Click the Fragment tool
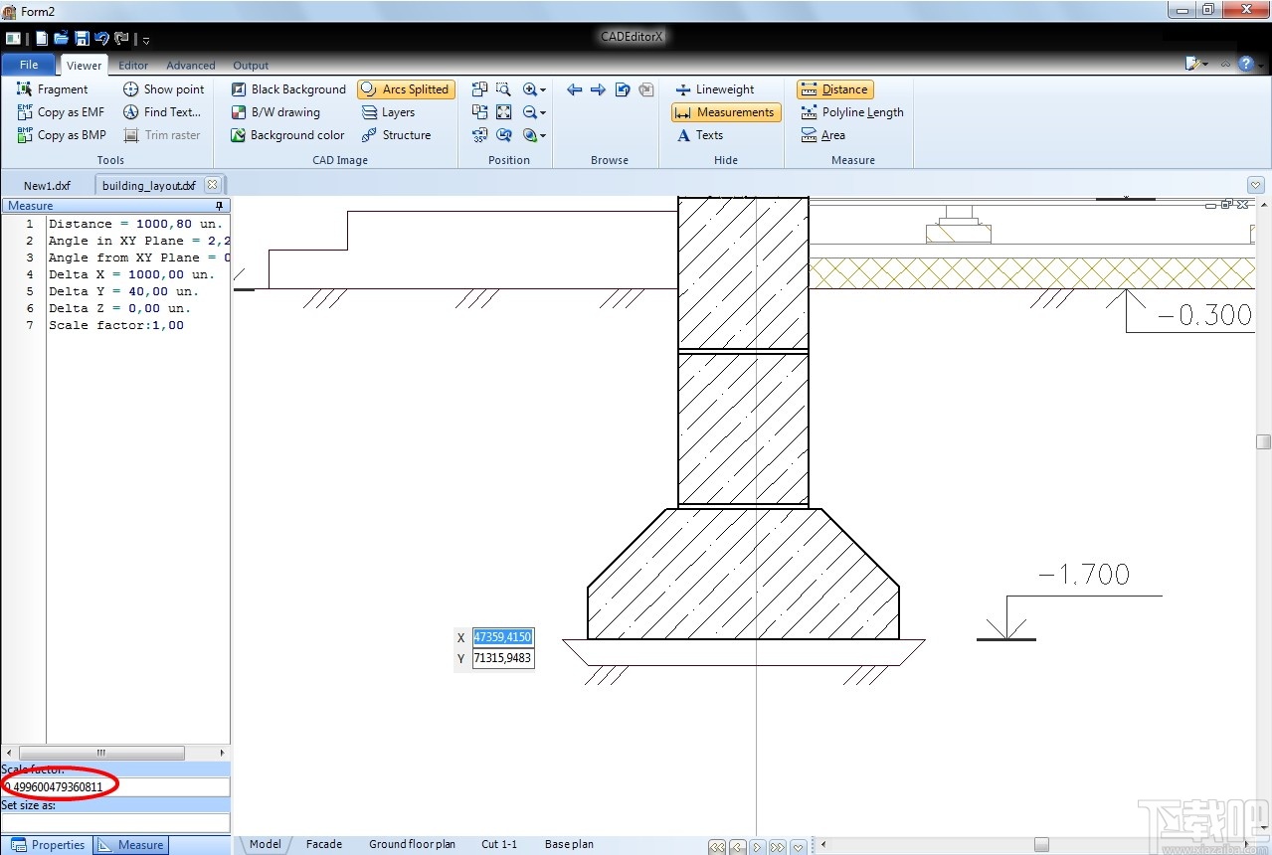The width and height of the screenshot is (1272, 855). 53,89
